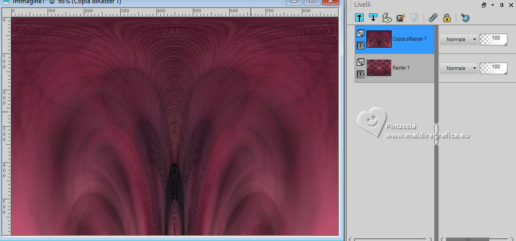Click the Livelli panel float icon

484,5
